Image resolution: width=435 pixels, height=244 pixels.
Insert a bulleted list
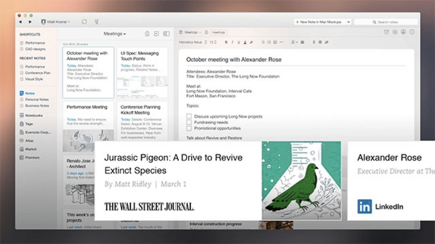(x=263, y=42)
